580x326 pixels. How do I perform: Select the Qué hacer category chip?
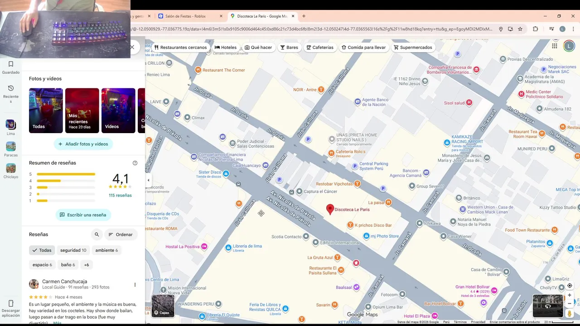click(258, 48)
